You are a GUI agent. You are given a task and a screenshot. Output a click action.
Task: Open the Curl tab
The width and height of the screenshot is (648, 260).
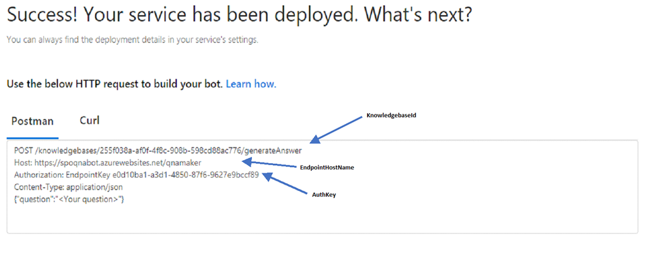[89, 121]
